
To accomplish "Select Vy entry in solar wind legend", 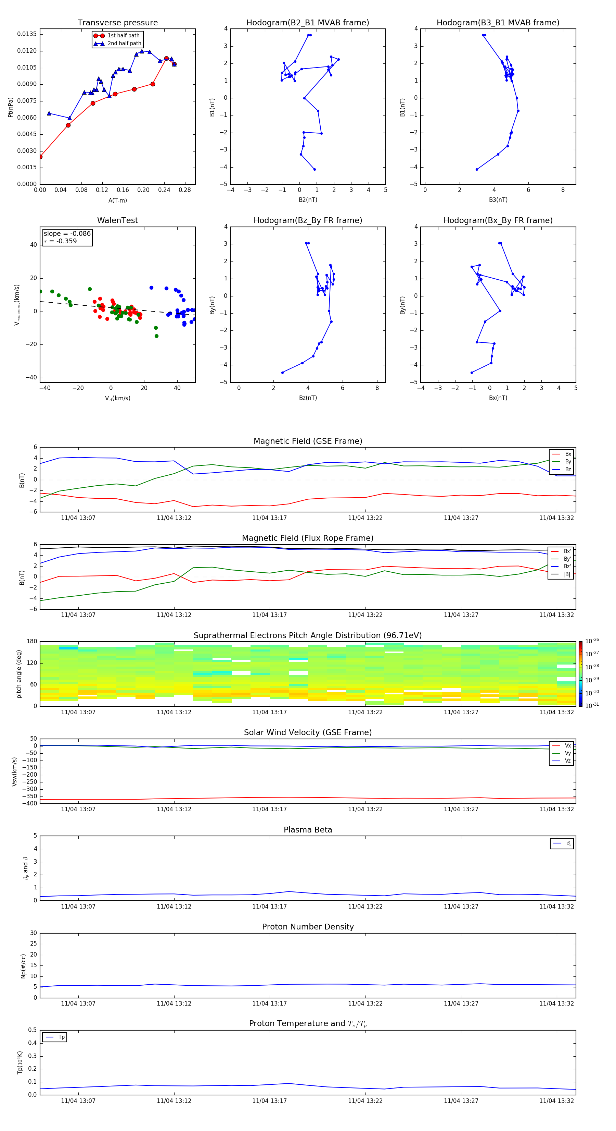I will coord(562,753).
